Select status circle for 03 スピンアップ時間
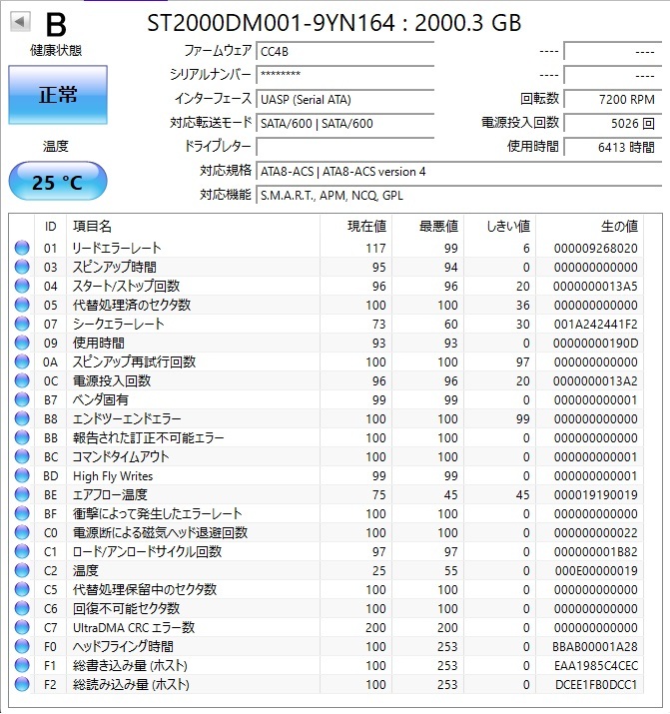 tap(22, 267)
